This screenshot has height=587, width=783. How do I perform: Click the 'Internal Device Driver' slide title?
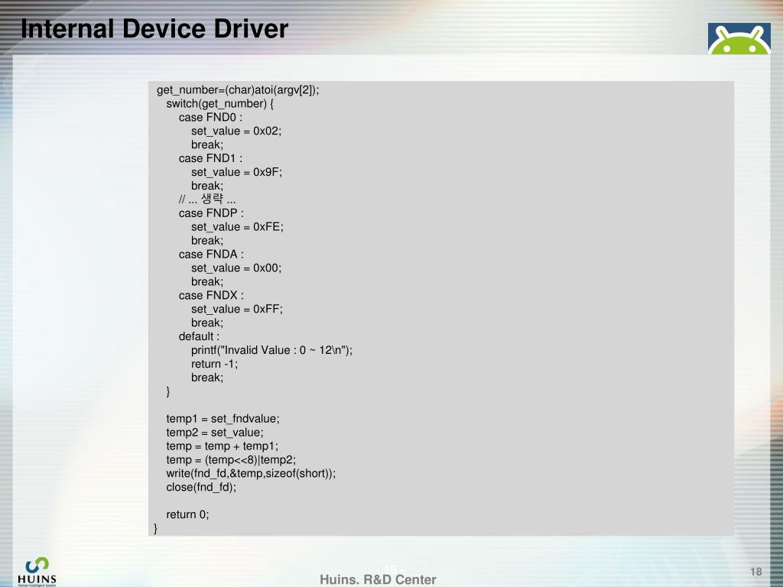pos(154,28)
